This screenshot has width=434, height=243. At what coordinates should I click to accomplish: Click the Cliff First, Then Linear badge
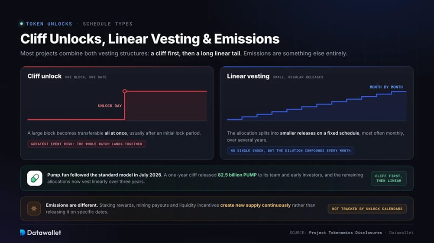coord(389,178)
